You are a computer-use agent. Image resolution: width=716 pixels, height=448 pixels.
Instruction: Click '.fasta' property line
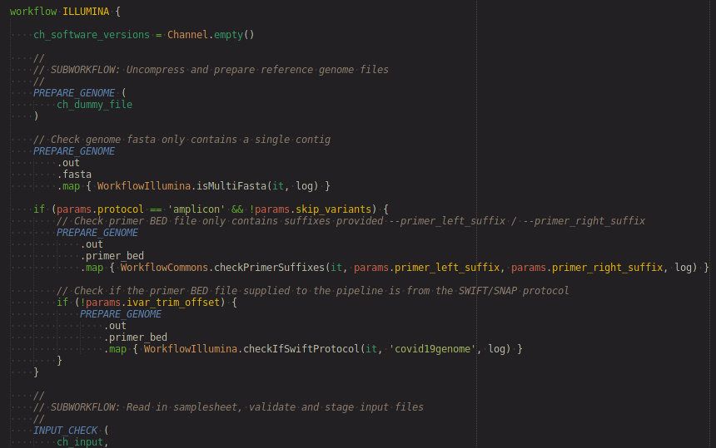[74, 174]
